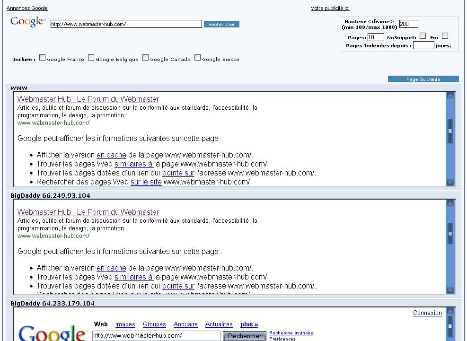Click the green www.webmaster-hub.com/ URL in the BigDaddy 66.249.93.104 frame
Image resolution: width=467 pixels, height=341 pixels.
[x=53, y=236]
